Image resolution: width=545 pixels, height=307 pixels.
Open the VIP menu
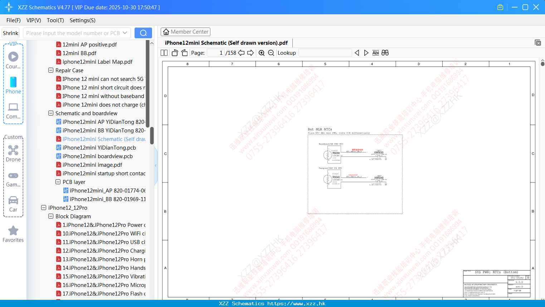click(x=34, y=20)
